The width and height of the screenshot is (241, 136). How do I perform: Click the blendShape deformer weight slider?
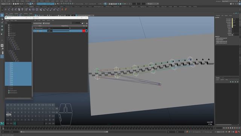[61, 28]
